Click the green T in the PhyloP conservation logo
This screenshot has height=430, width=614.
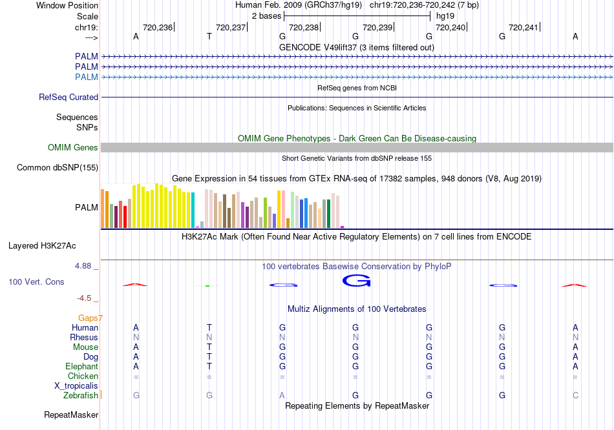[207, 286]
